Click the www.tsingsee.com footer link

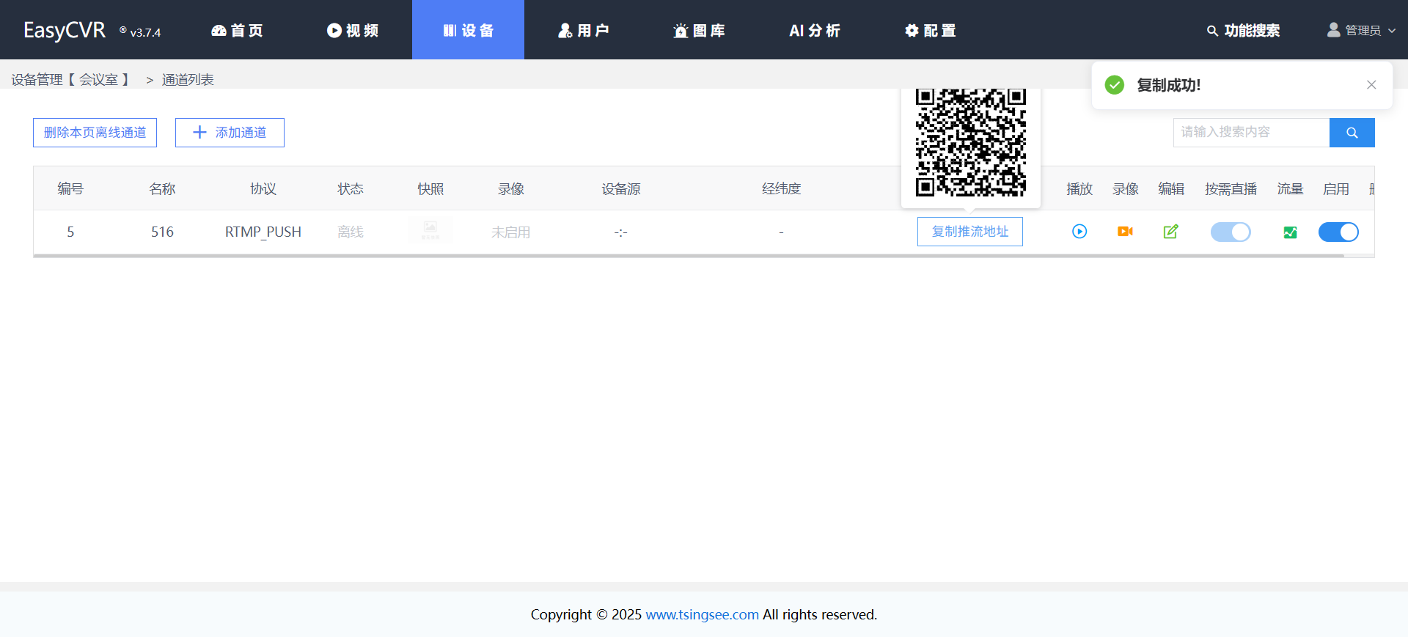[702, 614]
